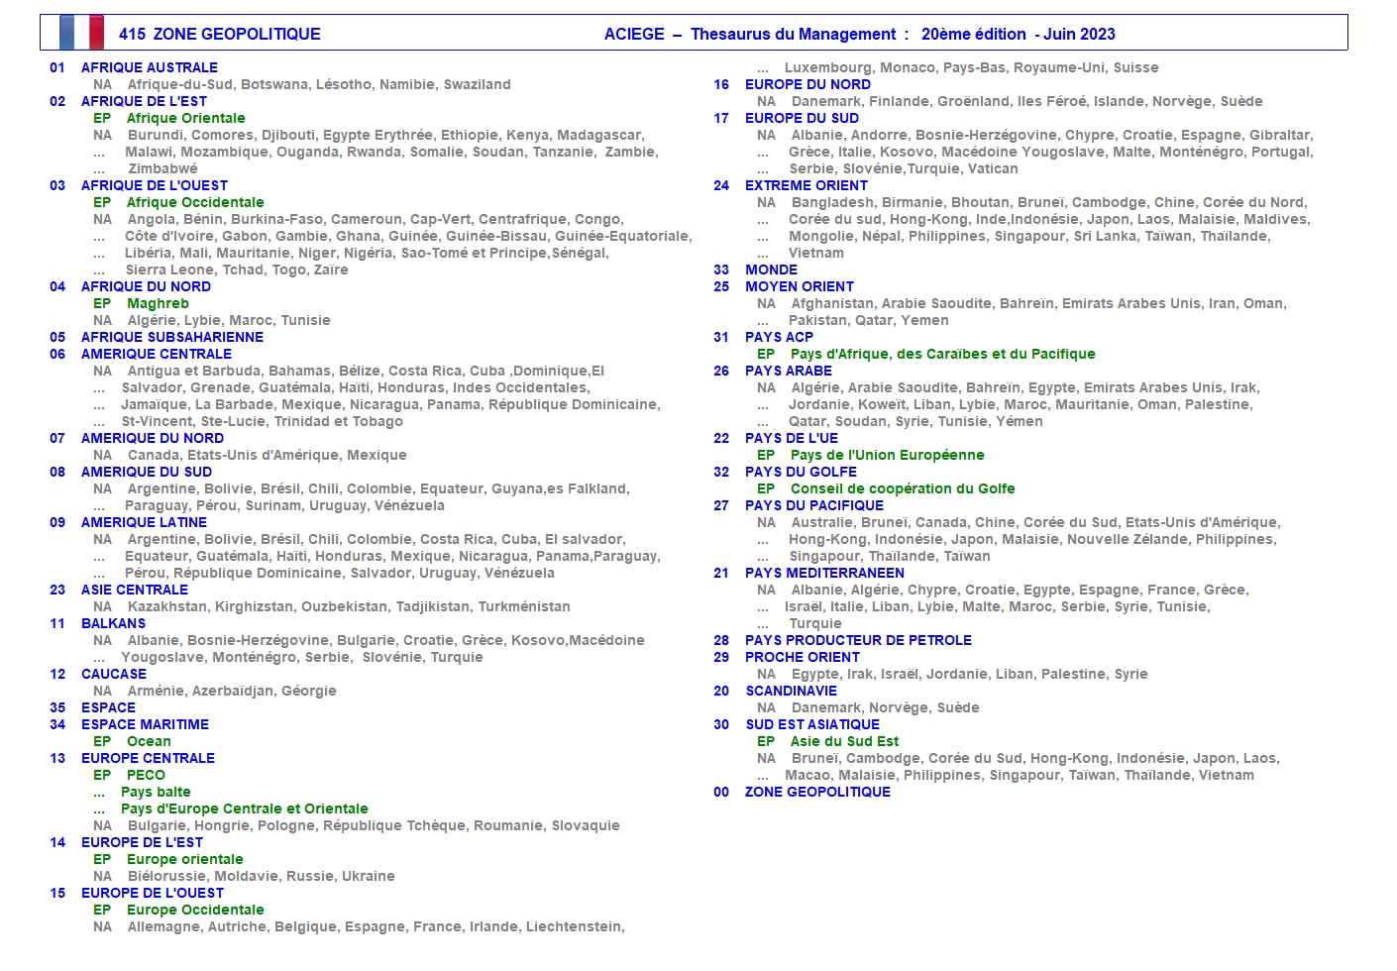Select the ESPACE MARITIME heading

(145, 724)
